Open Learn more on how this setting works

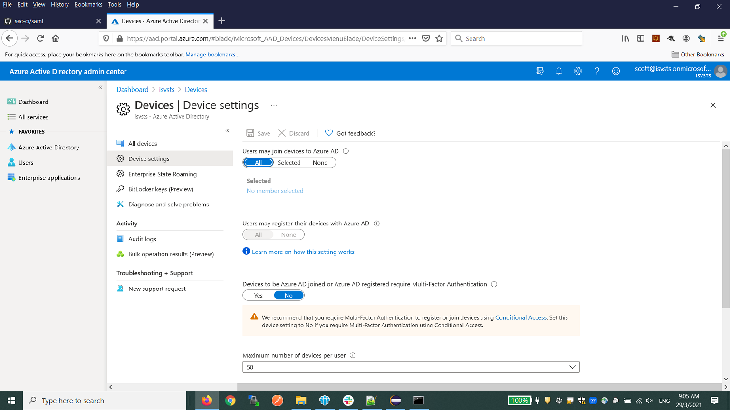[303, 252]
